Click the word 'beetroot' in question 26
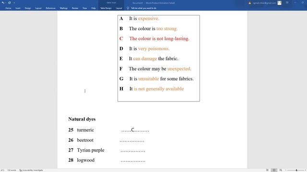This screenshot has width=307, height=172. (85, 140)
